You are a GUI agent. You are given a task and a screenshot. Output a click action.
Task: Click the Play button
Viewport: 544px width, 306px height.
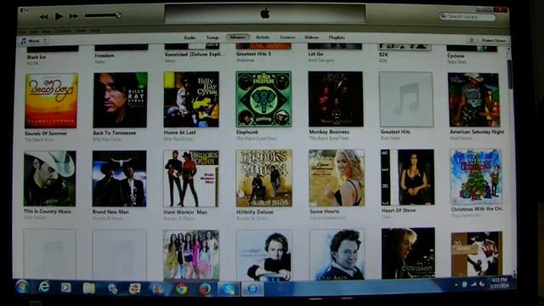point(59,16)
